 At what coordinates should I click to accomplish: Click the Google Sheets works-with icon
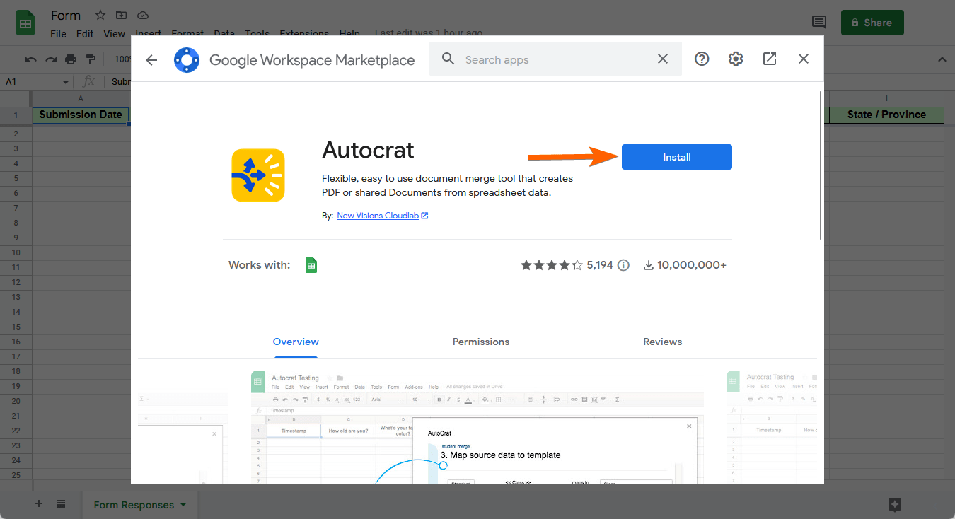click(311, 265)
